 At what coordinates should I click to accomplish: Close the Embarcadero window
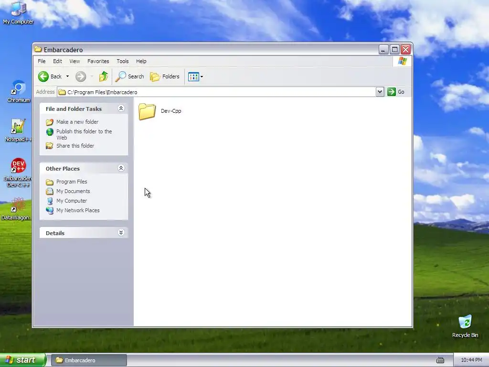(x=405, y=49)
